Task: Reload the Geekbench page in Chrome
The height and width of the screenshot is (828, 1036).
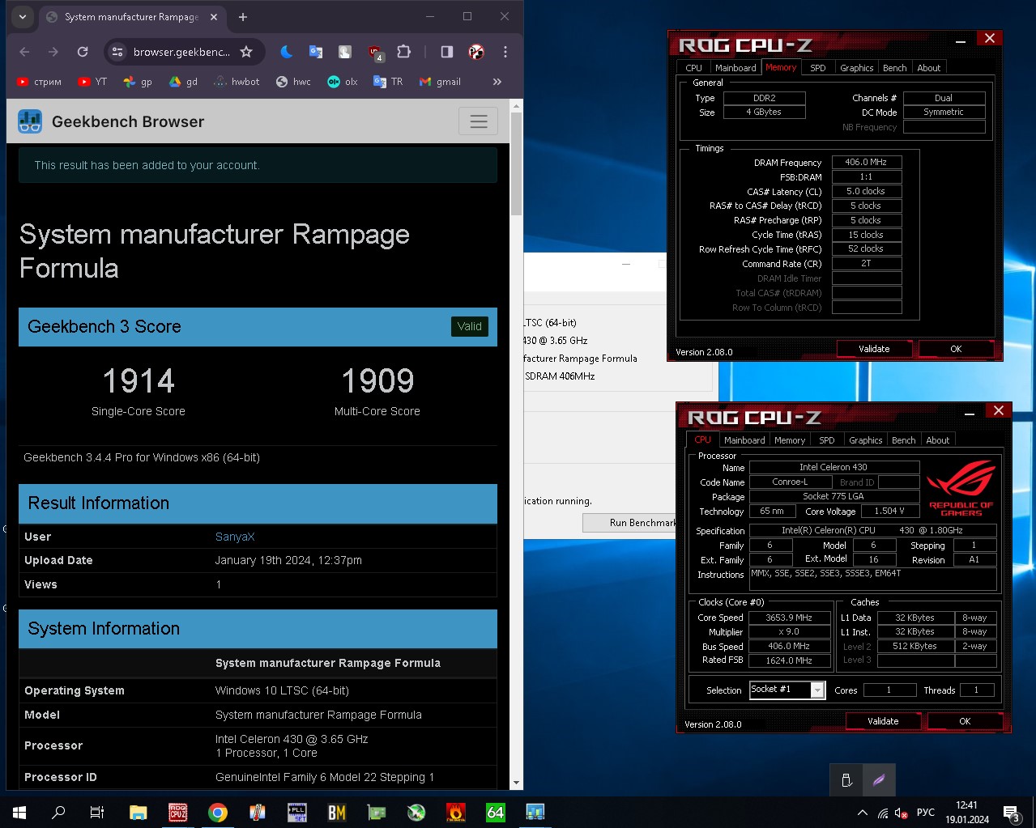Action: tap(82, 52)
